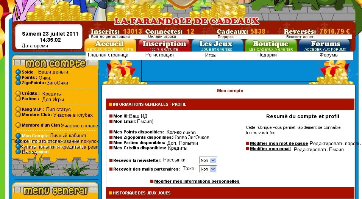Click the newsletter dropdown arrow button

[x=213, y=160]
